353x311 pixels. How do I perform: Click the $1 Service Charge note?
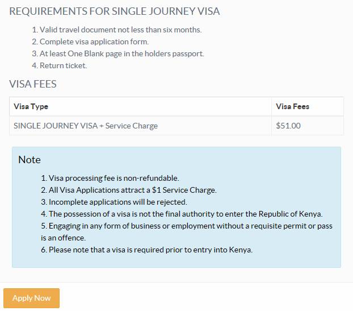pyautogui.click(x=129, y=190)
